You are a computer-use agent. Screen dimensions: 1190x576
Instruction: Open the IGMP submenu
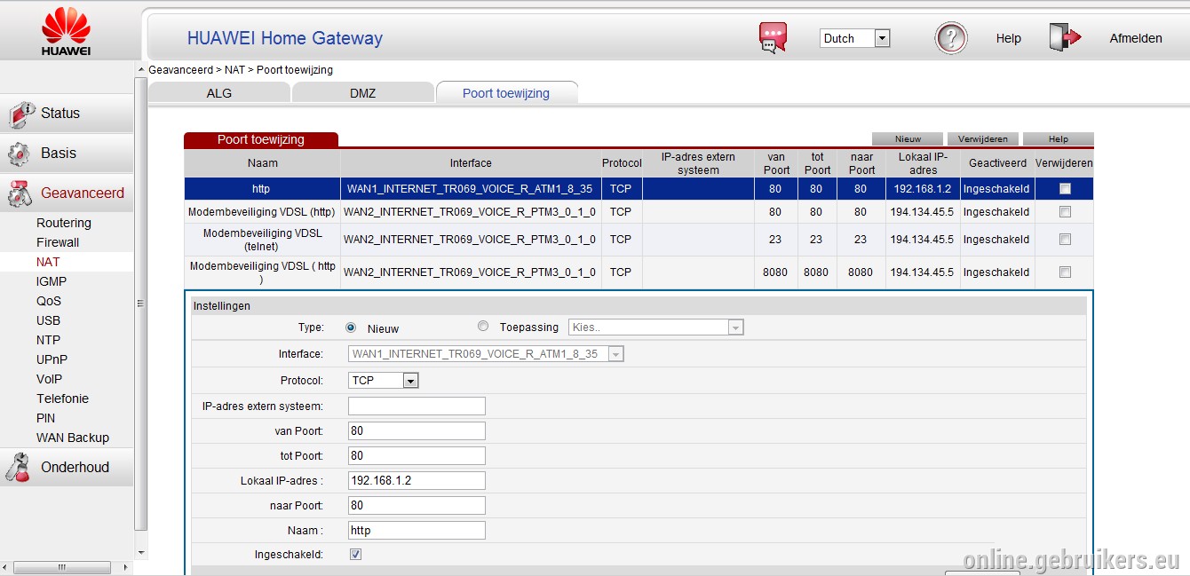coord(52,281)
